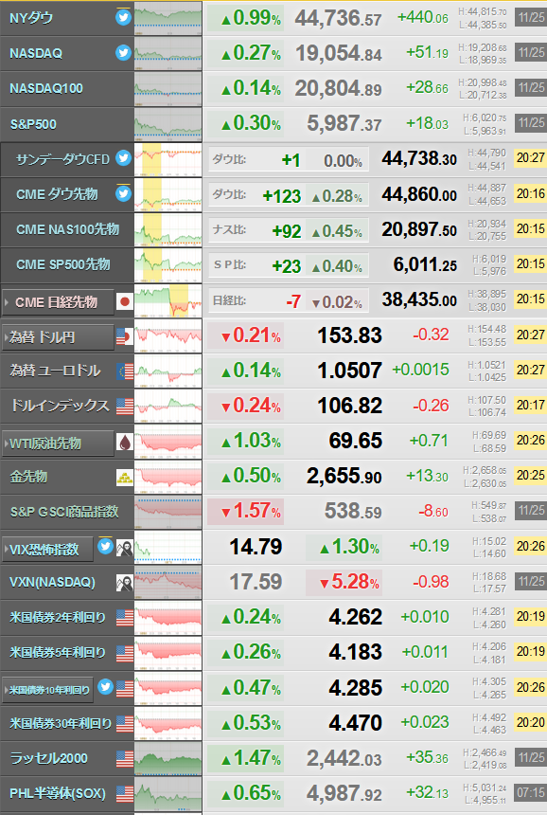Select the 10-year yield value 4.285
The width and height of the screenshot is (547, 815).
(356, 688)
